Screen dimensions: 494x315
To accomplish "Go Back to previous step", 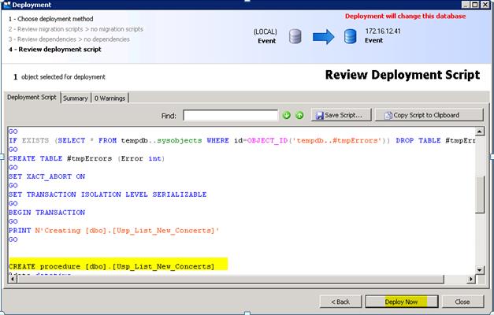I will pyautogui.click(x=340, y=302).
